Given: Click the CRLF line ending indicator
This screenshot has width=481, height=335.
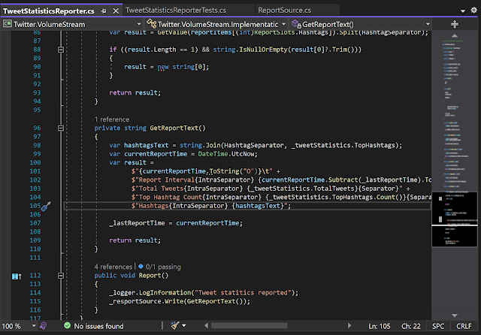Looking at the screenshot, I should 464,326.
